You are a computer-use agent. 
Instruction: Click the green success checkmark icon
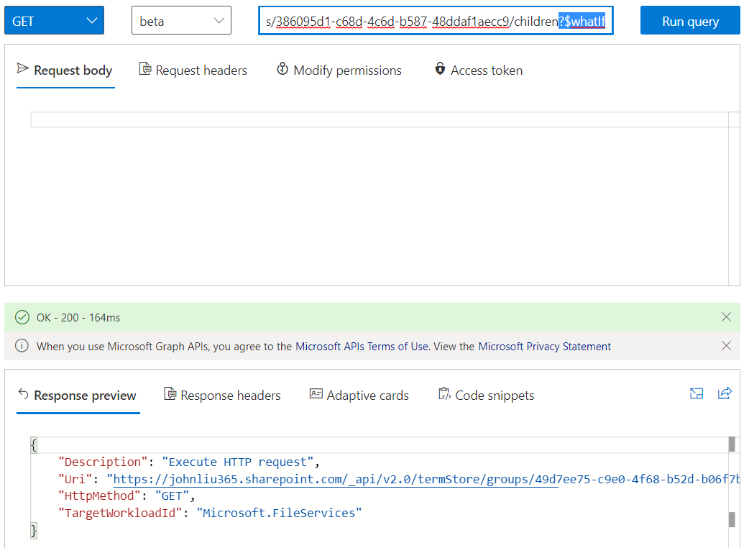(22, 317)
